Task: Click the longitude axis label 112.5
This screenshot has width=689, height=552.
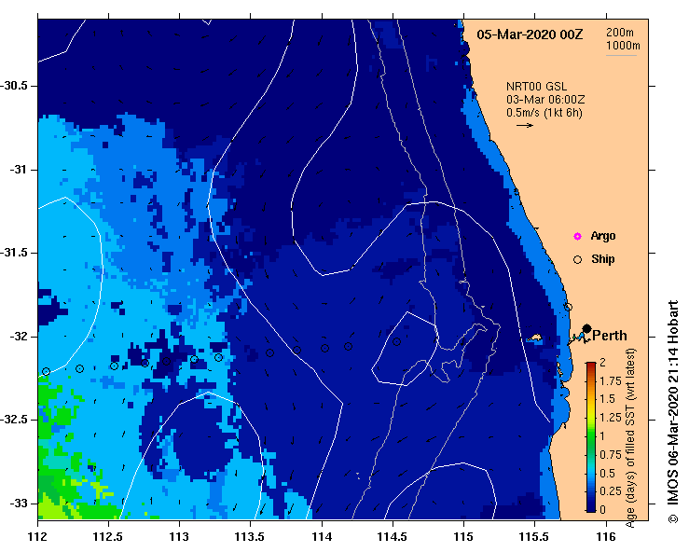Action: tap(108, 537)
